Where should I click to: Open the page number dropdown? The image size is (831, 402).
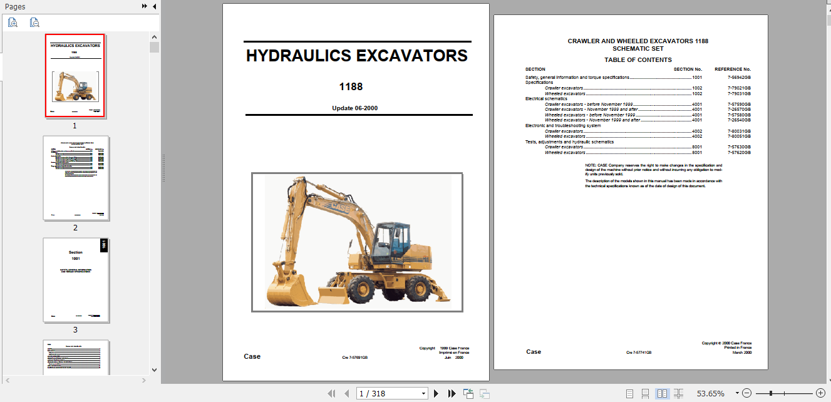click(x=424, y=393)
